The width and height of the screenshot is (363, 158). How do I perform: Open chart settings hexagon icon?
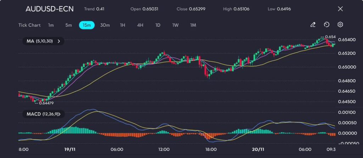coord(340,25)
